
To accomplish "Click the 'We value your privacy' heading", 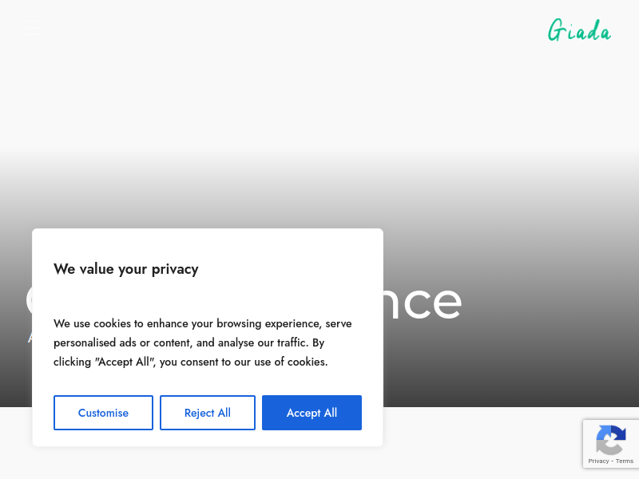I will [x=126, y=269].
